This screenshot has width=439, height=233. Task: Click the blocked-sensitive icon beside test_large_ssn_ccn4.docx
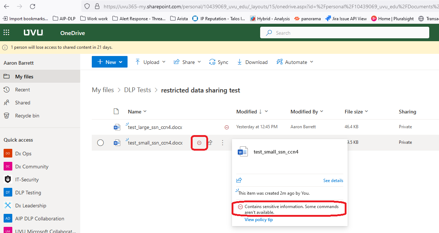(227, 127)
